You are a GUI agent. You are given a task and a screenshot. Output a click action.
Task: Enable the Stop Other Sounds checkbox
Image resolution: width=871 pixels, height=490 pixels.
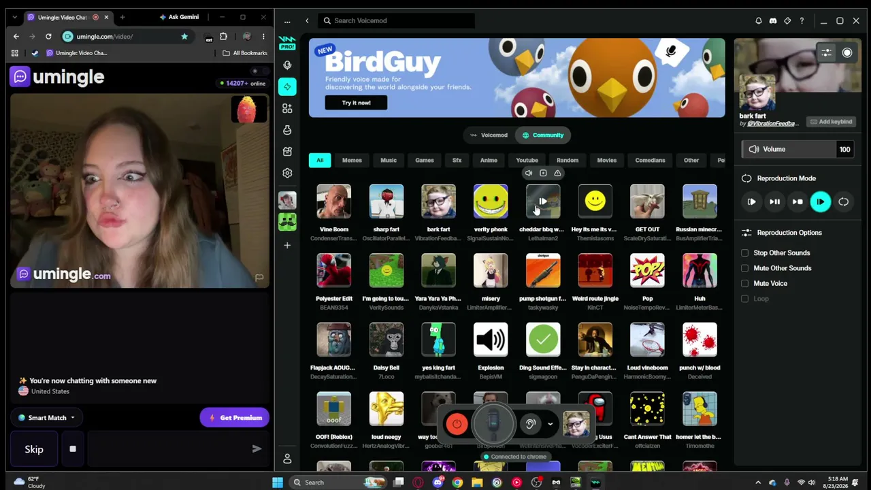point(744,253)
